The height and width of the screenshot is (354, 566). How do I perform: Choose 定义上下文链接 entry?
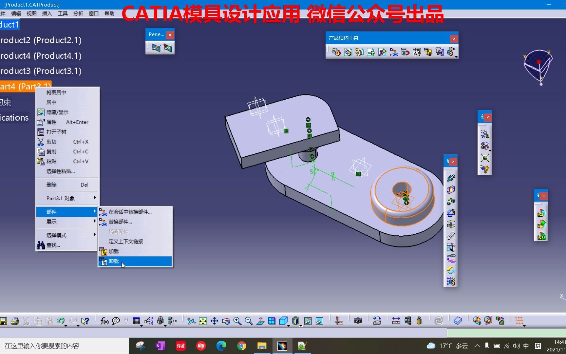(135, 242)
